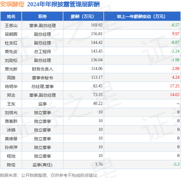The image size is (181, 178).
Task: Click 王东's 监事 position cell
Action: (42, 104)
